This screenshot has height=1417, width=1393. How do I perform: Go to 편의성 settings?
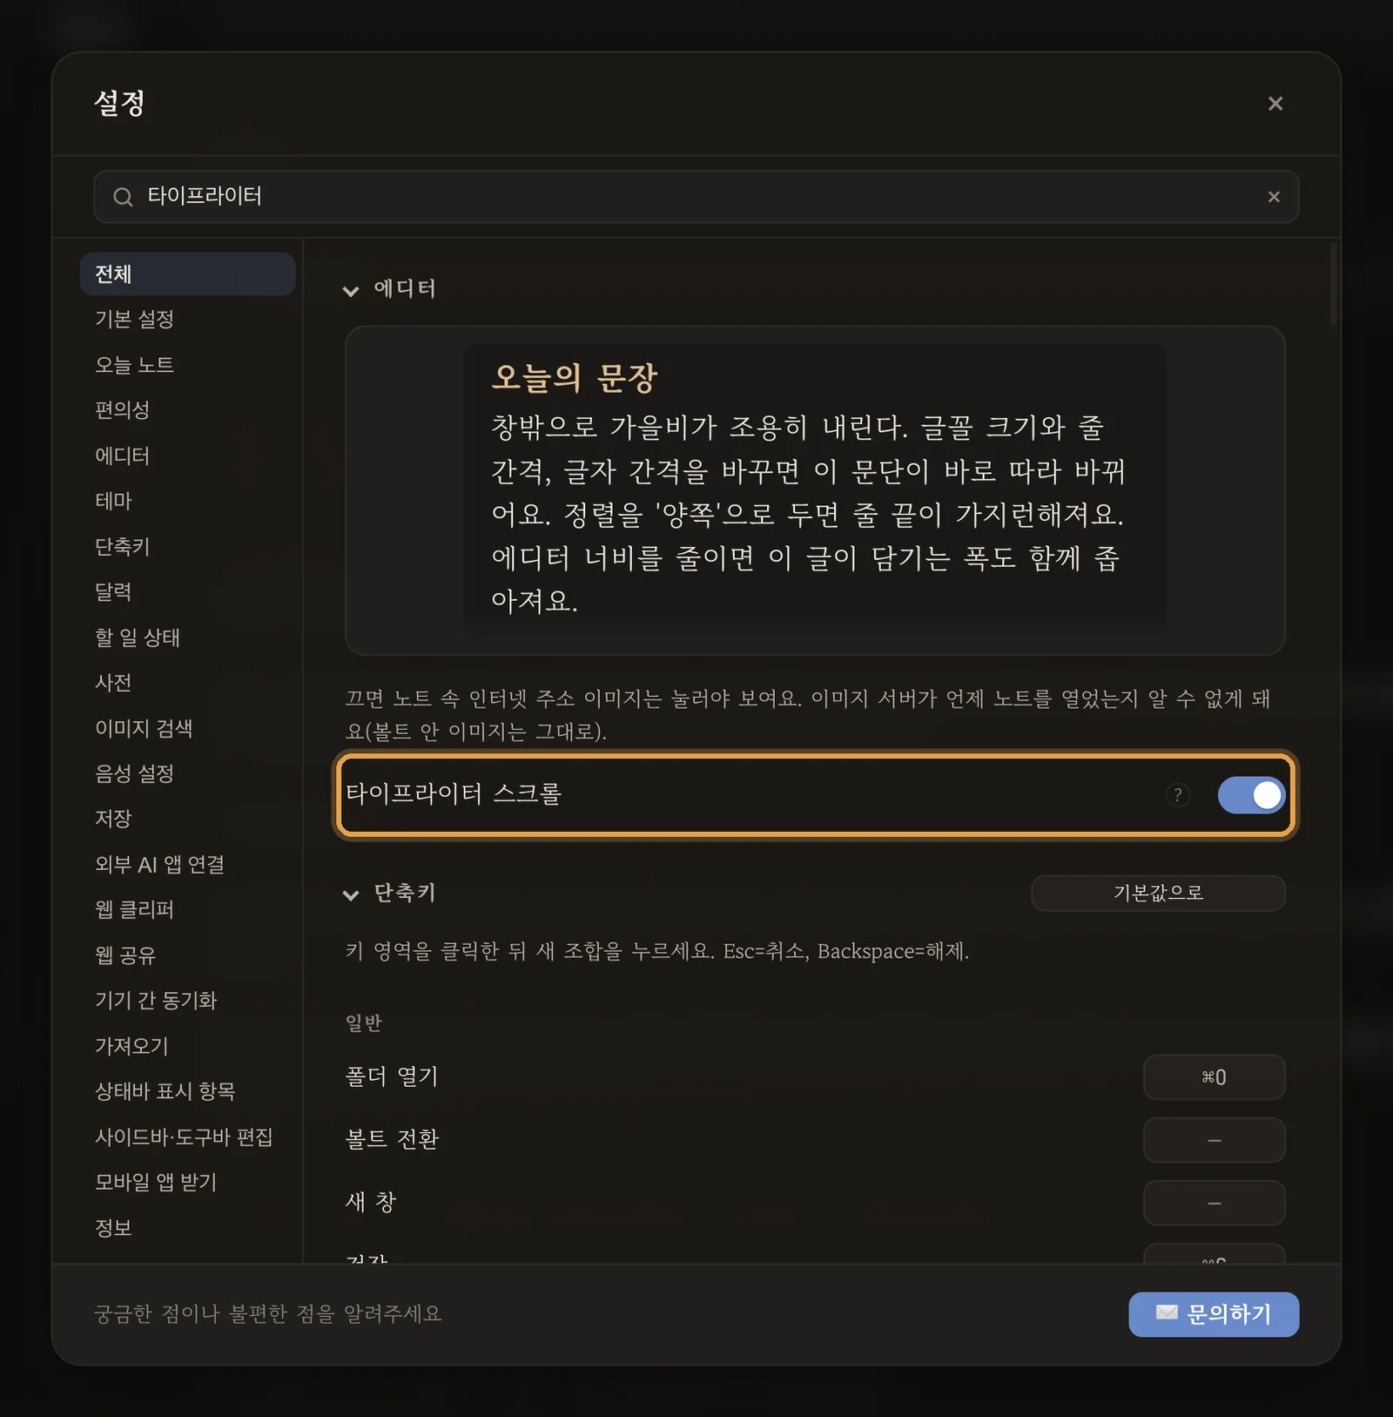[x=187, y=410]
